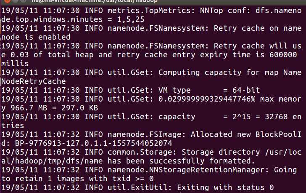Click the '297.0 KB' memory value
Image resolution: width=306 pixels, height=193 pixels.
click(79, 108)
